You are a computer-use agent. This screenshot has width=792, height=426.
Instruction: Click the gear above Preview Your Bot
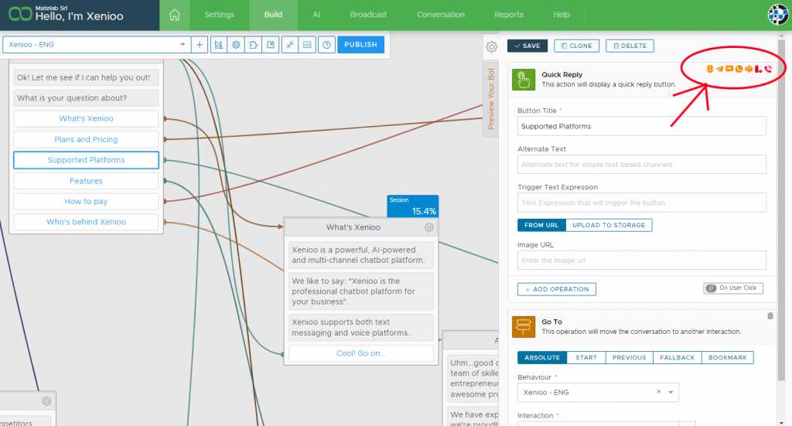[x=491, y=47]
